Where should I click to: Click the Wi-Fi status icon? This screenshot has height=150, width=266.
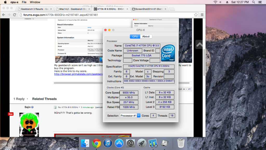pyautogui.click(x=215, y=2)
